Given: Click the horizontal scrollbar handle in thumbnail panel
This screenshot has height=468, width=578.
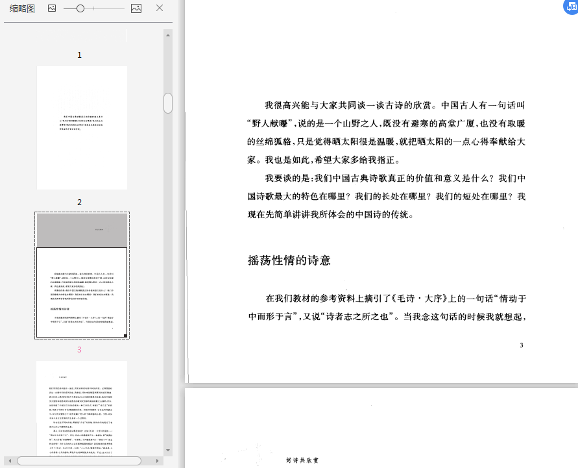Looking at the screenshot, I should tap(79, 461).
